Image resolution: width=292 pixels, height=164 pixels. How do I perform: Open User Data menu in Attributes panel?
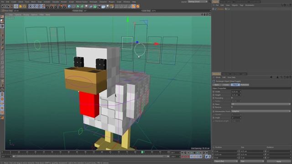tap(231, 77)
